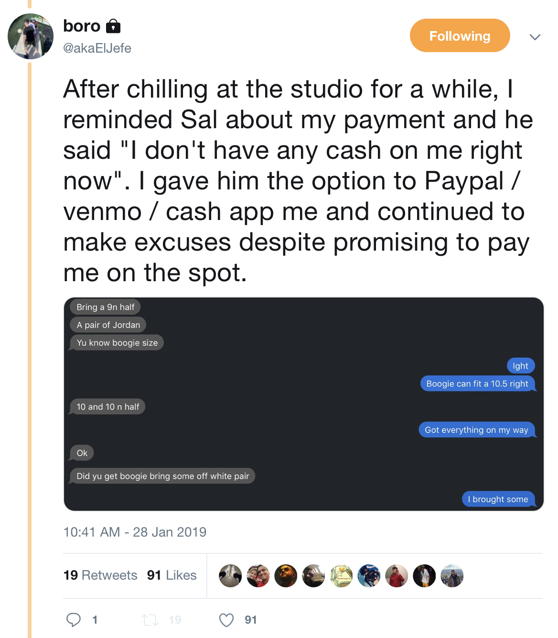Open the text message screenshot image
The height and width of the screenshot is (638, 558).
[303, 404]
